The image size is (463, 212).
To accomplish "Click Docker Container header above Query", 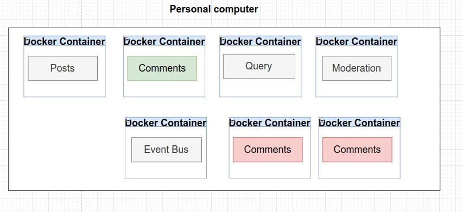I will point(260,41).
